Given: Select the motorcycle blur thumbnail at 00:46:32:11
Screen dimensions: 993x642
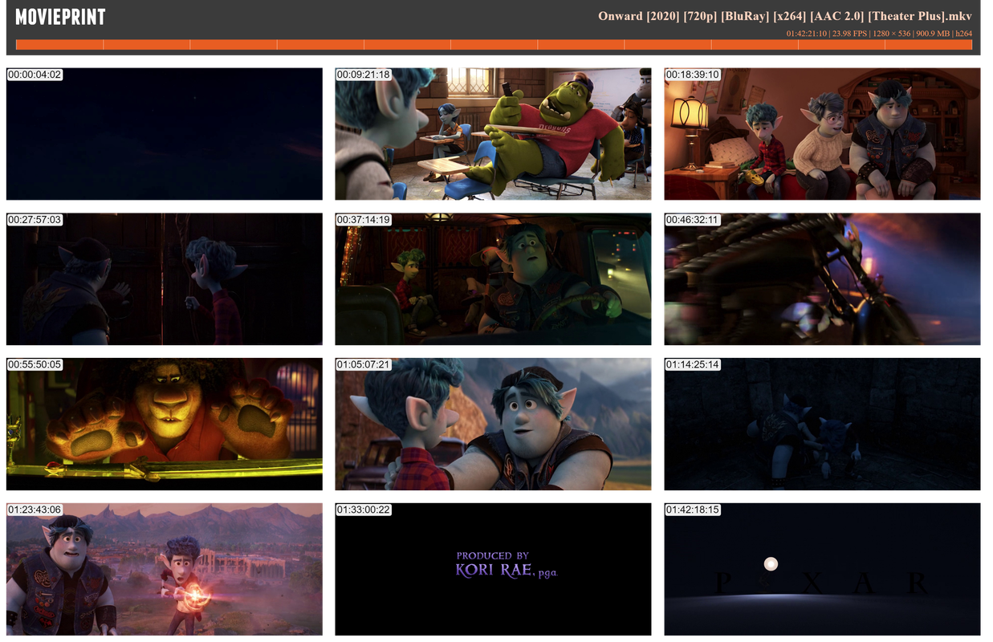Looking at the screenshot, I should pyautogui.click(x=822, y=279).
